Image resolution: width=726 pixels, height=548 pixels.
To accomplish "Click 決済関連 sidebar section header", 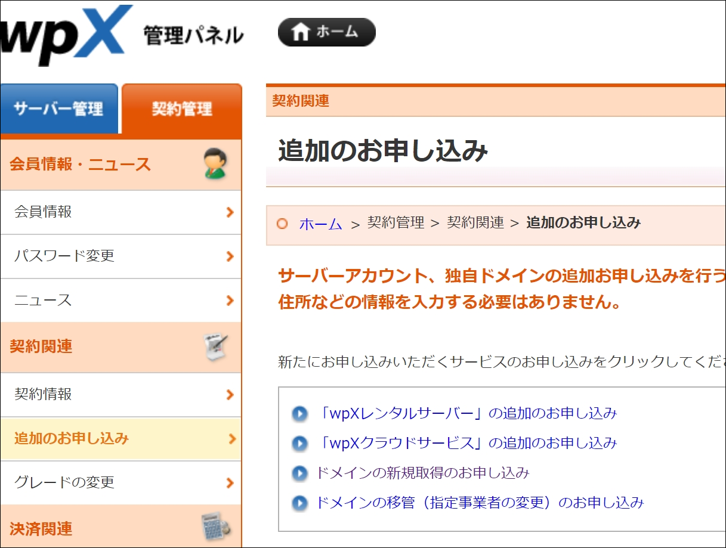I will (121, 527).
